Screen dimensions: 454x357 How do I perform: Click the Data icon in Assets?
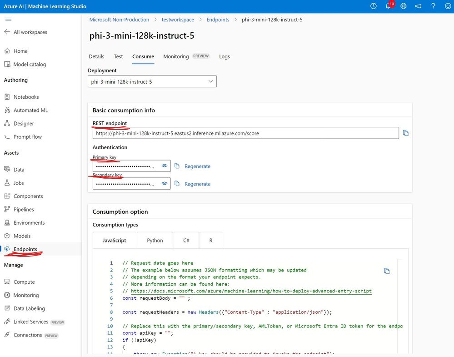(x=7, y=170)
